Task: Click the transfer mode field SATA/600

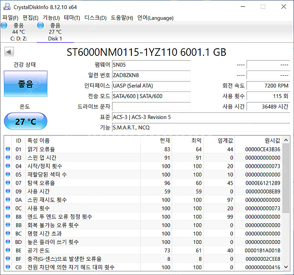Action: click(x=151, y=96)
